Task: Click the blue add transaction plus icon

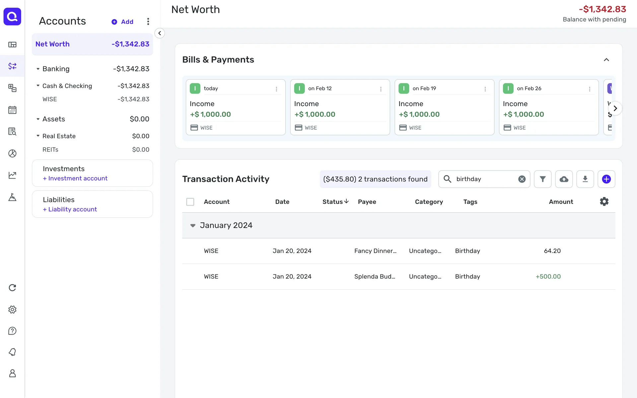Action: (x=606, y=179)
